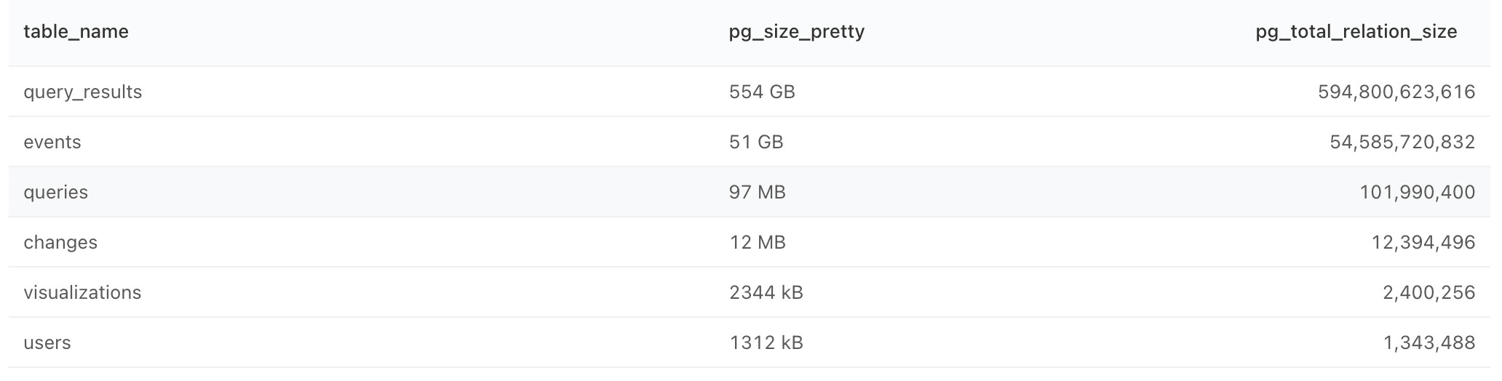Select the visualizations table name cell
This screenshot has width=1502, height=381.
[x=82, y=292]
